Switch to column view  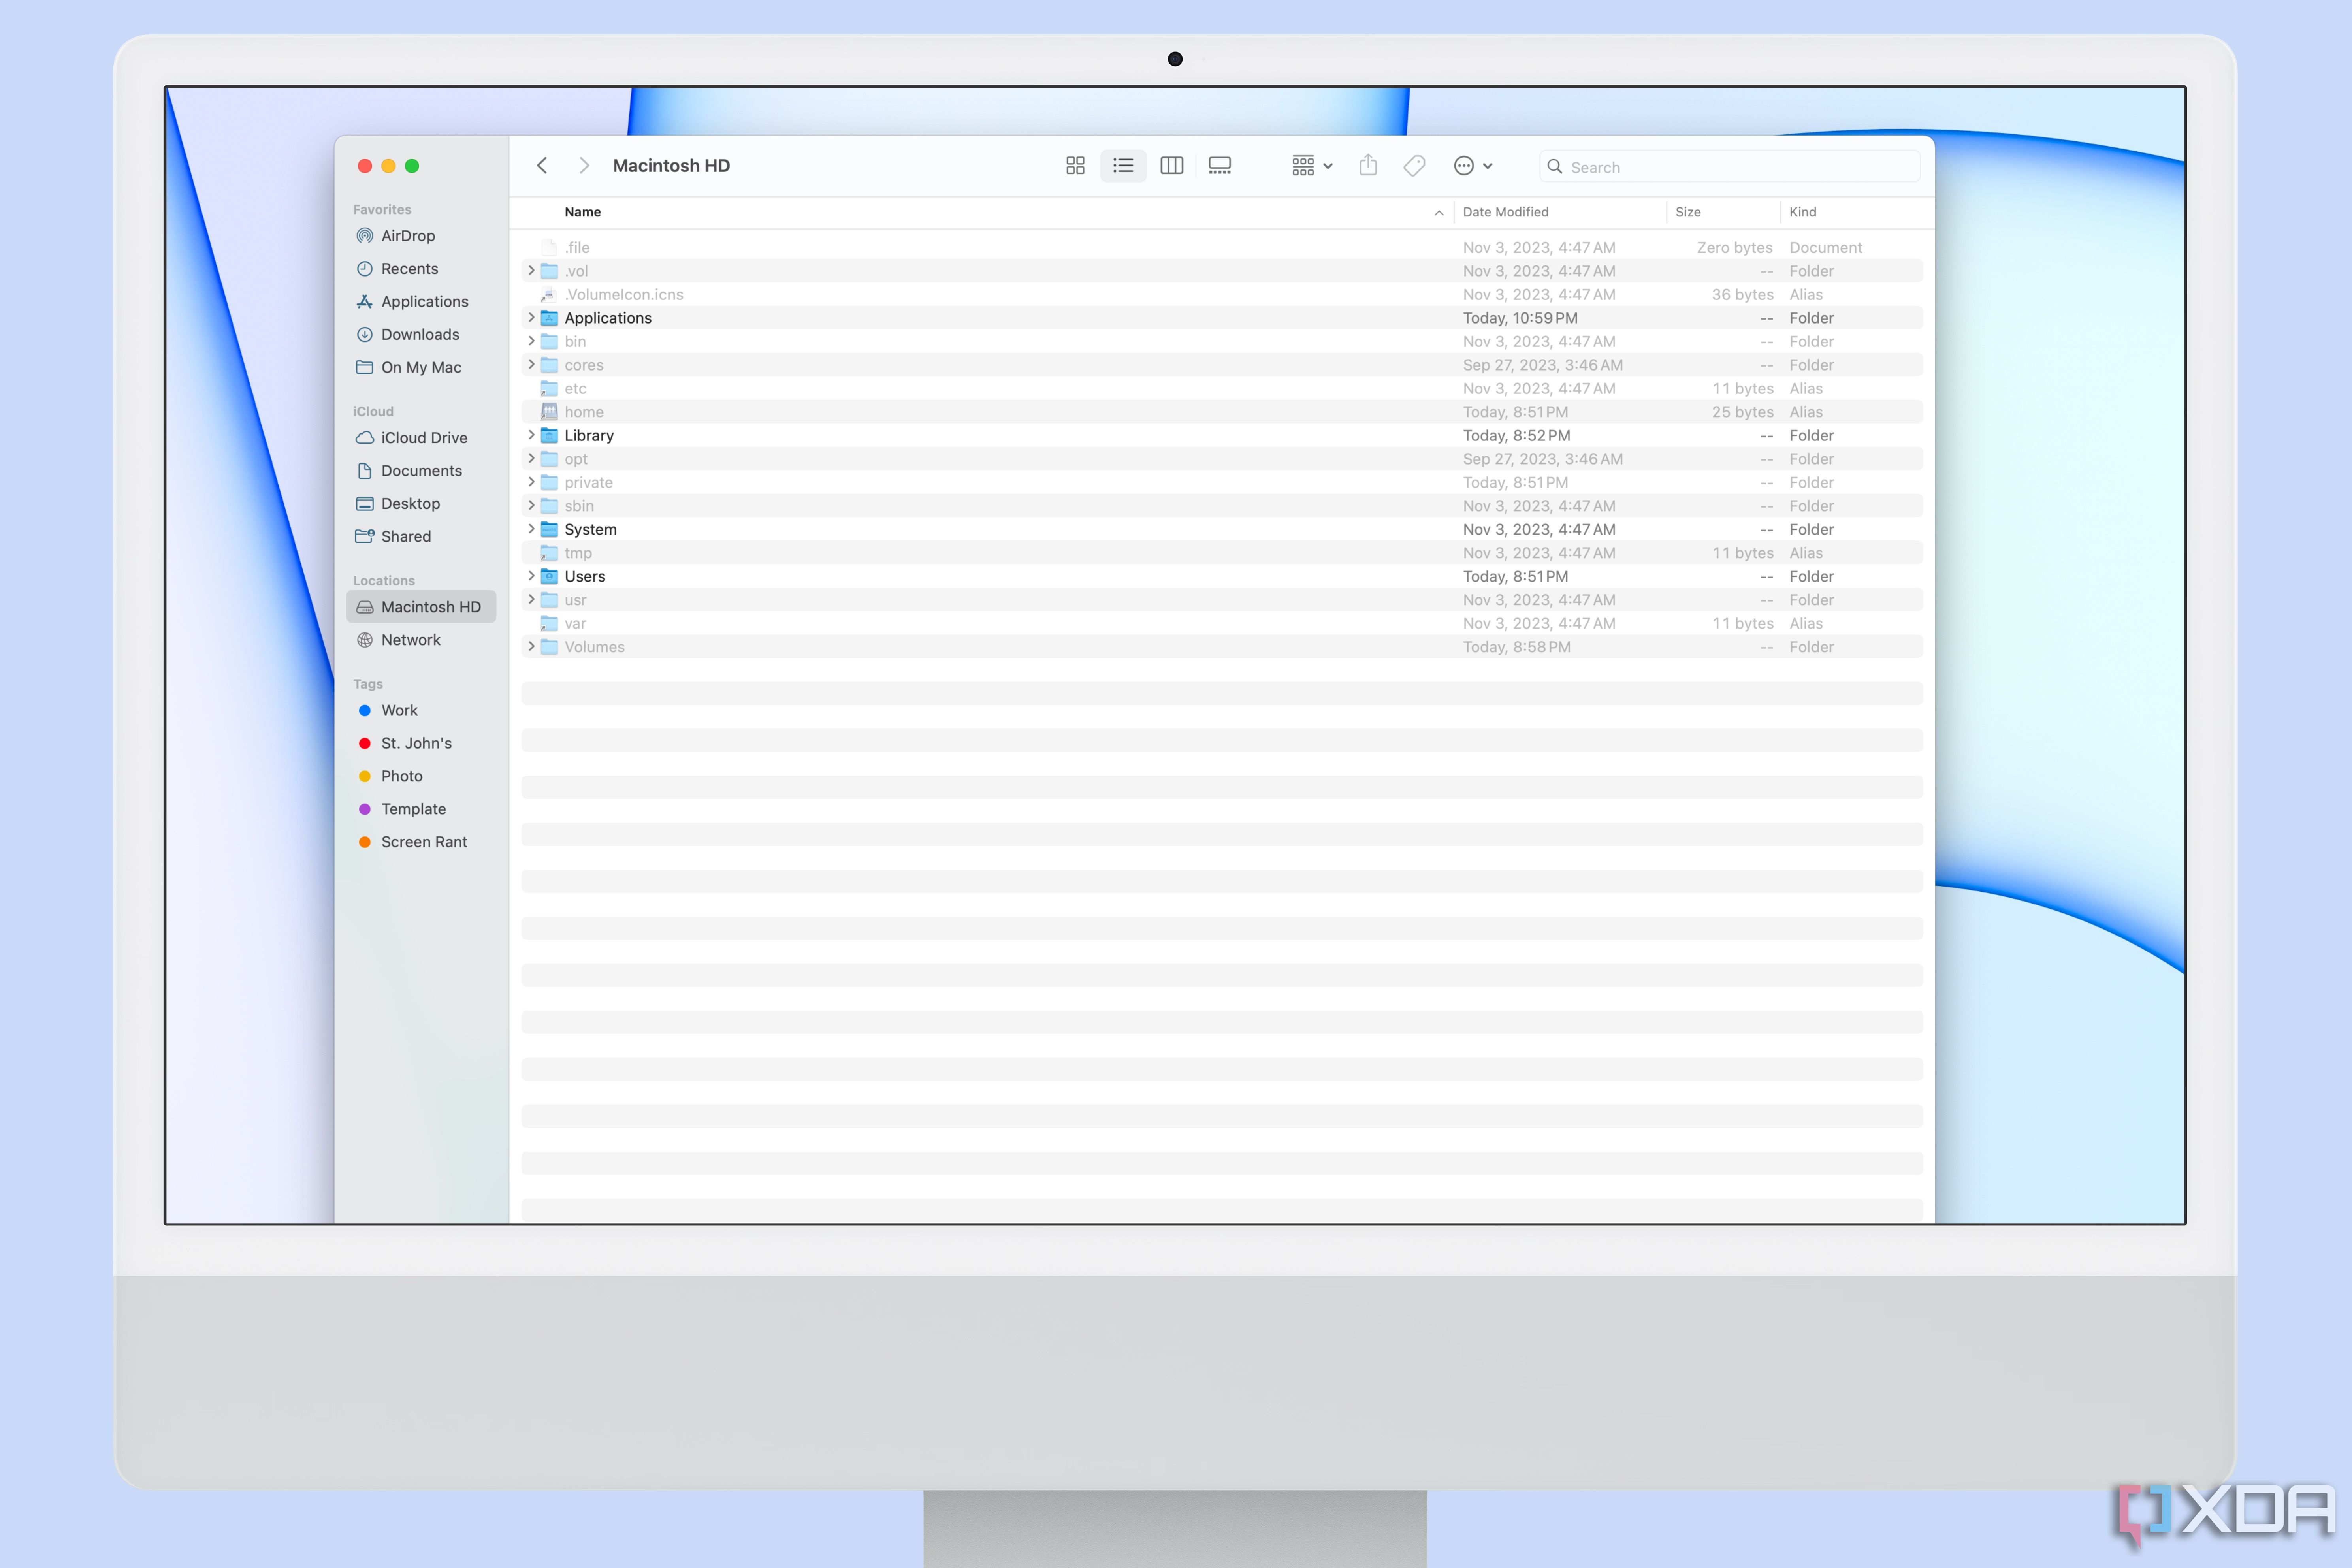[1171, 166]
